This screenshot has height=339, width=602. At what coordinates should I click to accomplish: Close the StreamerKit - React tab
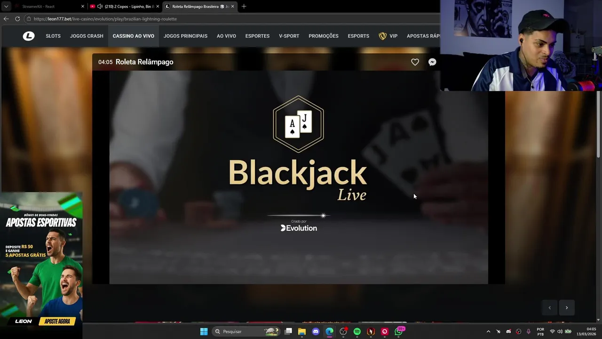click(83, 7)
